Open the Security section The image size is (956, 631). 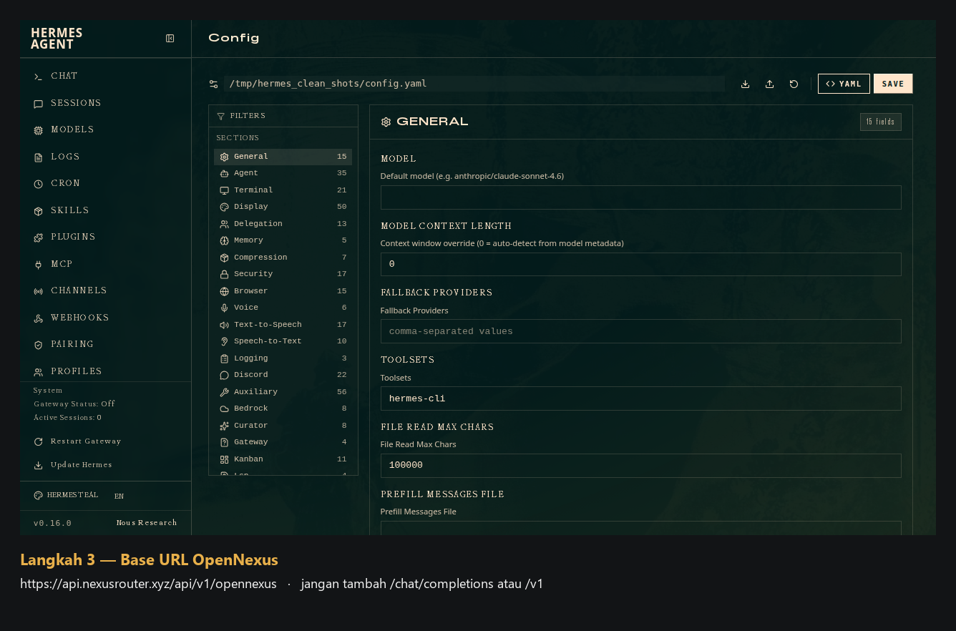283,274
